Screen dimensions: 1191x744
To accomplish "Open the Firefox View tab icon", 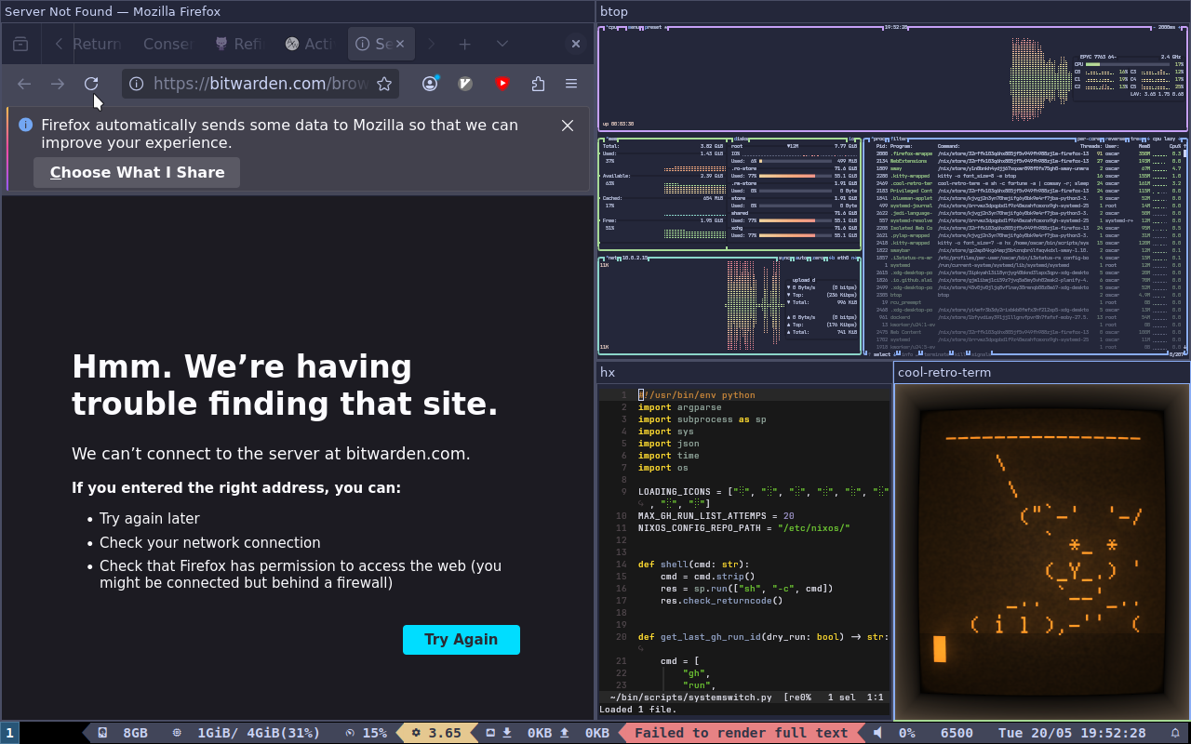I will pyautogui.click(x=20, y=44).
